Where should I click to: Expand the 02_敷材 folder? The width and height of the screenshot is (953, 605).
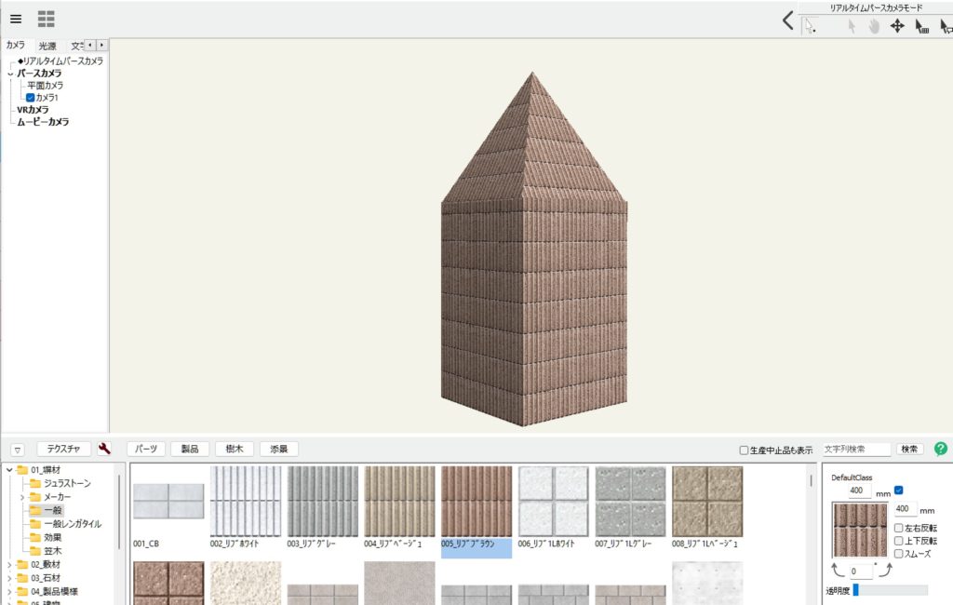(9, 564)
